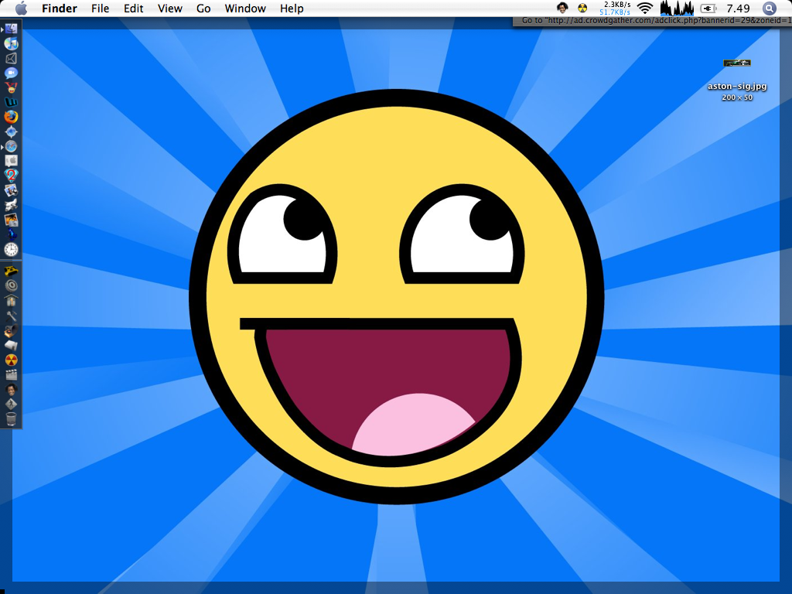792x594 pixels.
Task: Launch iTunes from the dock
Action: 11,44
